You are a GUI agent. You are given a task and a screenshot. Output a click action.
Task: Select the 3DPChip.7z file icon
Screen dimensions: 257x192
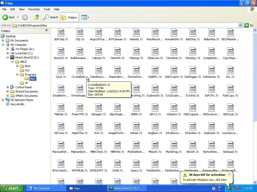coord(61,33)
